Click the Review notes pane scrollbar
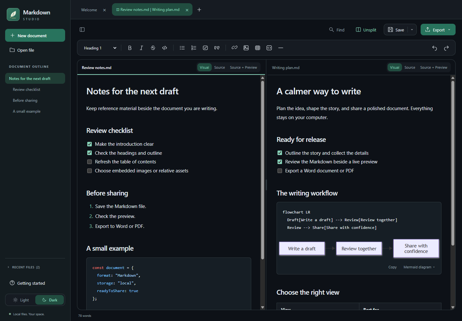462x321 pixels. (x=262, y=170)
